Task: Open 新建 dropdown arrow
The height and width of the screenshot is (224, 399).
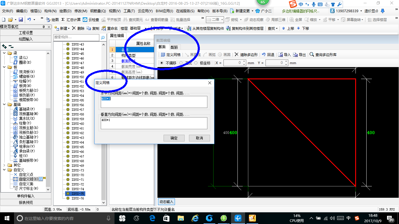Action: (69, 28)
